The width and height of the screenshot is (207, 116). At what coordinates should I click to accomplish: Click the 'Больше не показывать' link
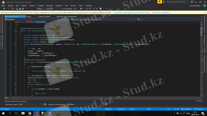[x=161, y=12]
